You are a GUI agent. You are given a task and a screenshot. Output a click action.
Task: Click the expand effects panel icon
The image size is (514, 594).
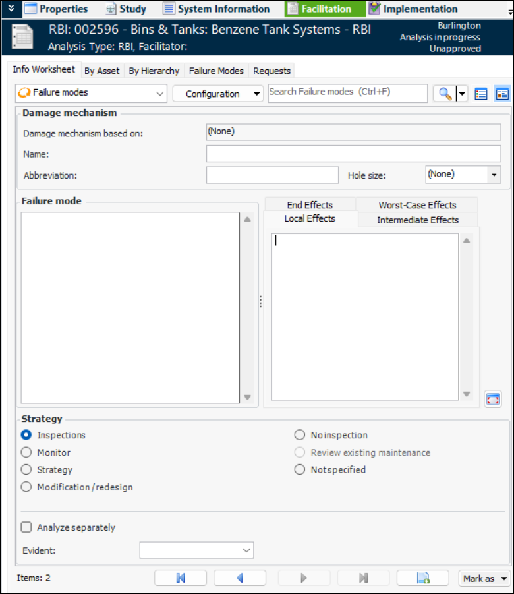[x=492, y=399]
